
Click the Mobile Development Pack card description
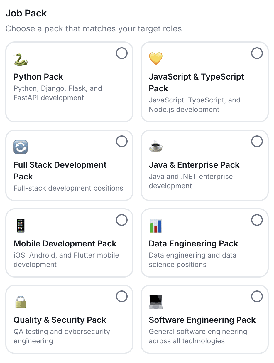click(66, 260)
